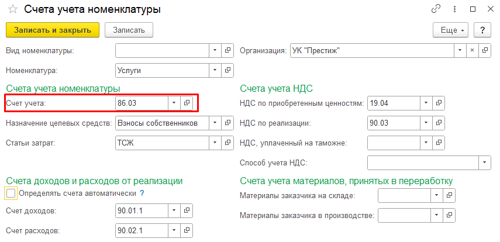Clear the Организация field with X
The image size is (500, 242).
473,51
